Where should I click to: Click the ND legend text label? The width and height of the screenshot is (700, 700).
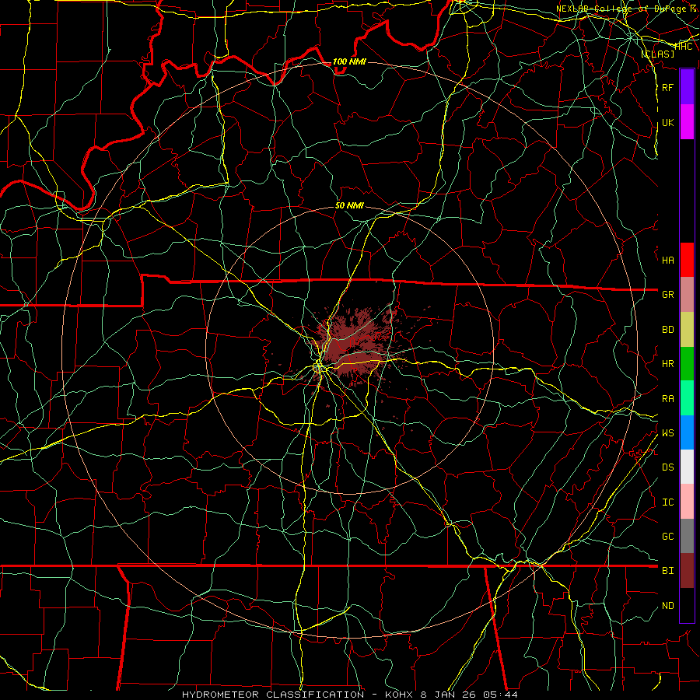coord(667,605)
